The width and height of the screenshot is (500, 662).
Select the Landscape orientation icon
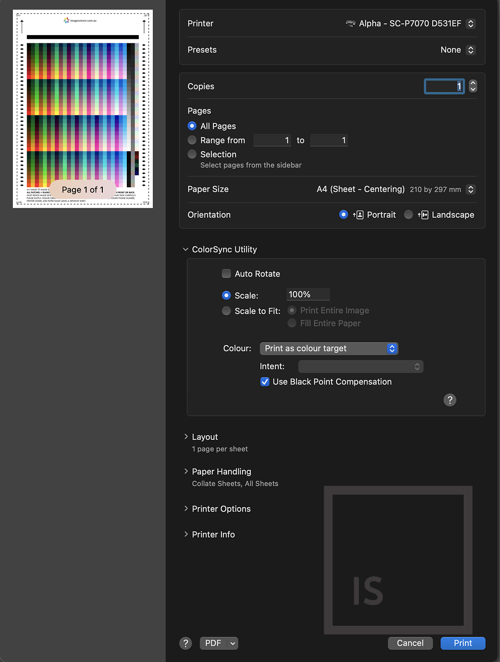point(424,214)
